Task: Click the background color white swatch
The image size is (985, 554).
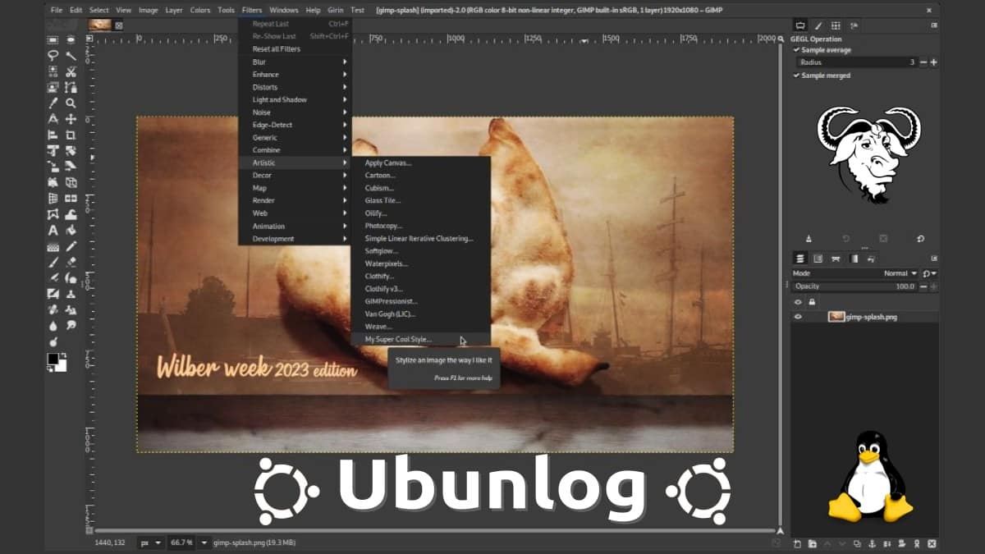Action: point(60,365)
